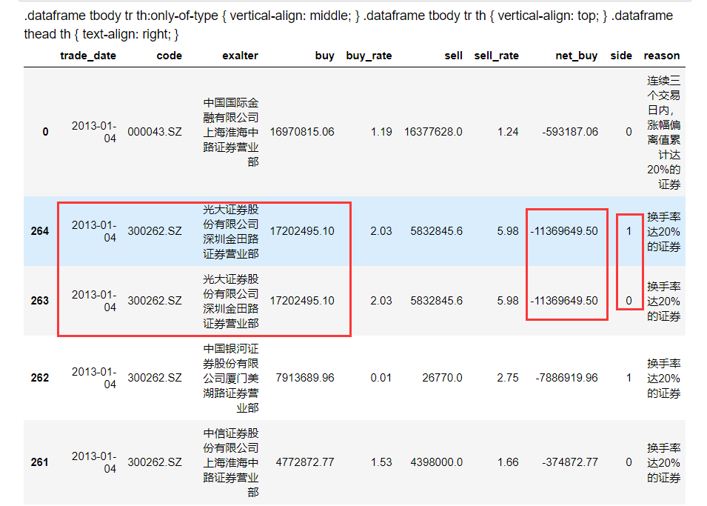This screenshot has height=506, width=707.
Task: Click buy_rate value 1.19
Action: [381, 132]
